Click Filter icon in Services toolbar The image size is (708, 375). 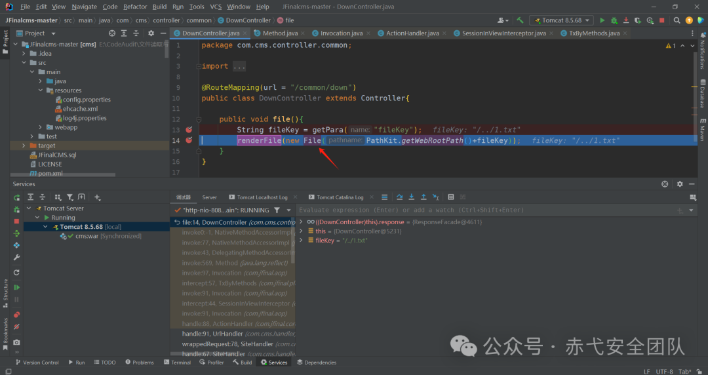[x=70, y=197]
